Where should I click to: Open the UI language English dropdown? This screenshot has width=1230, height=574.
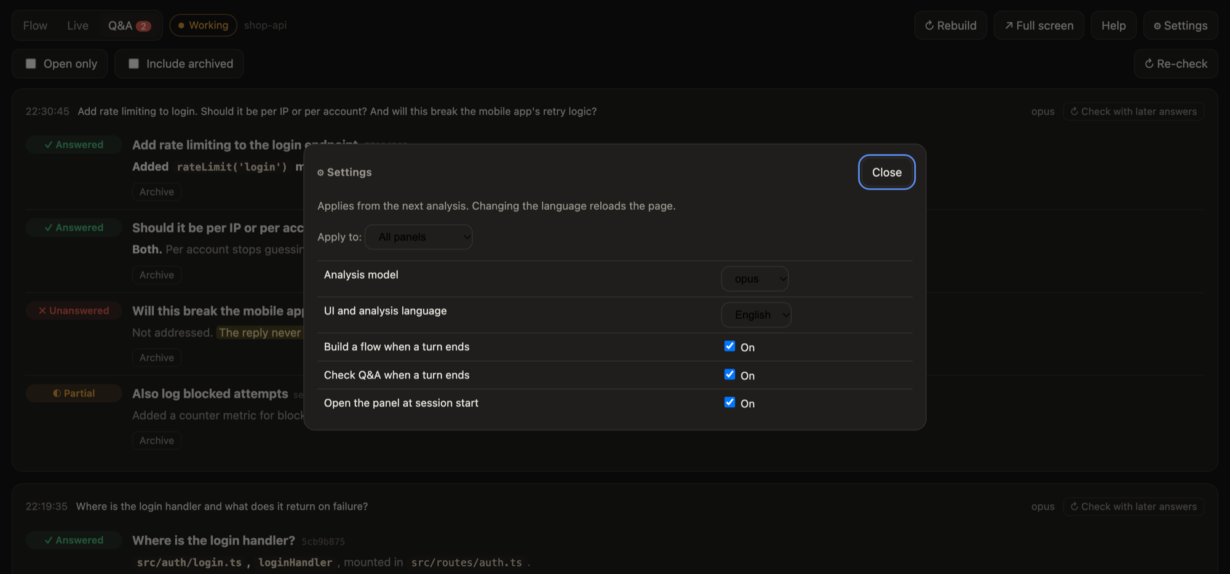756,314
